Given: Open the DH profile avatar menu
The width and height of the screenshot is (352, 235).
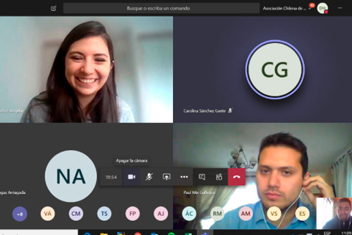Looking at the screenshot, I should (323, 8).
